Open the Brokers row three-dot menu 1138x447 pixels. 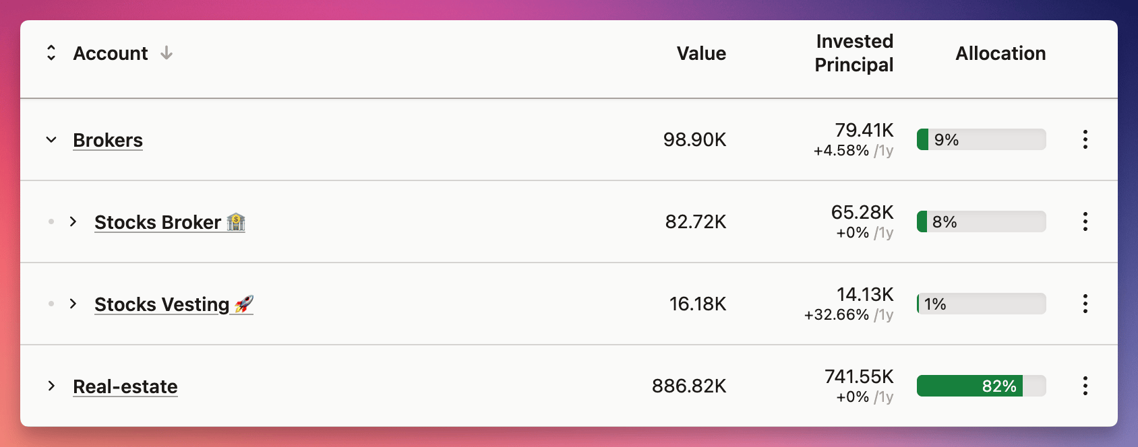coord(1085,139)
